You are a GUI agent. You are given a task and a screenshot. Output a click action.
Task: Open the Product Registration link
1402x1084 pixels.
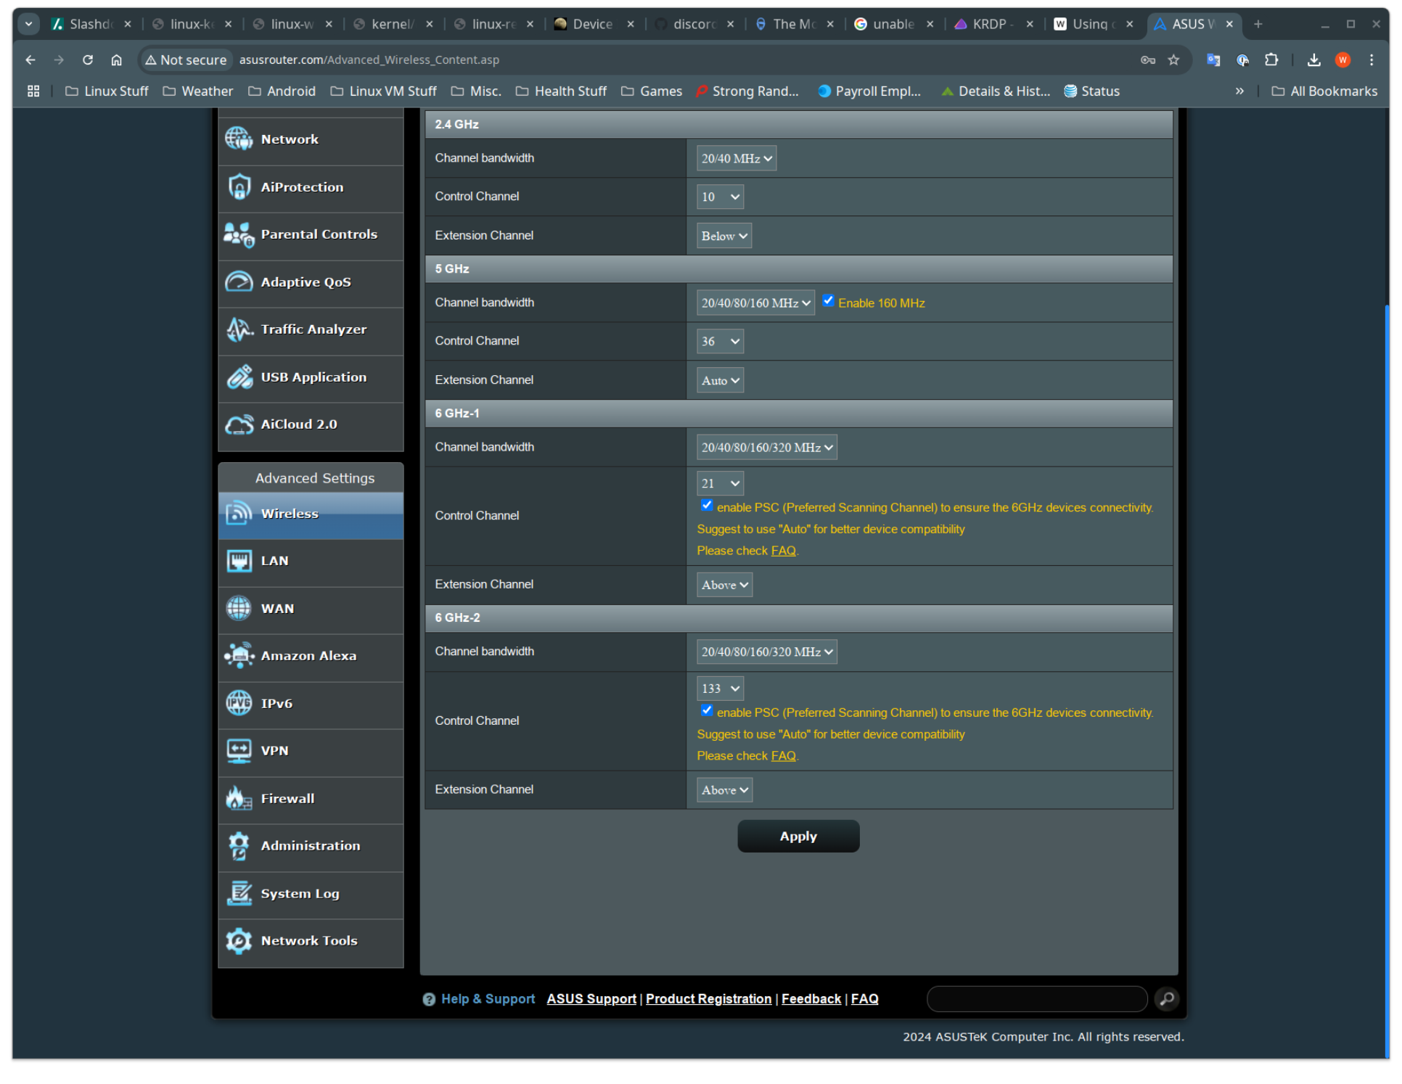pyautogui.click(x=708, y=999)
